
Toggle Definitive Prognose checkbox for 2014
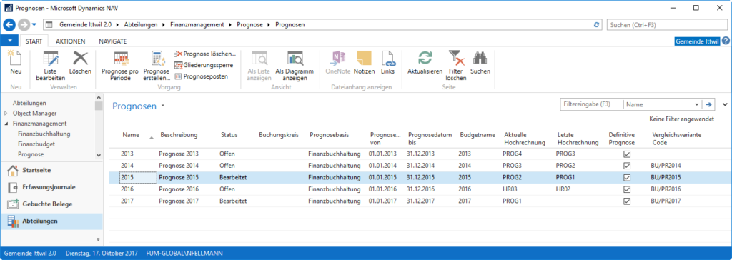pyautogui.click(x=627, y=165)
